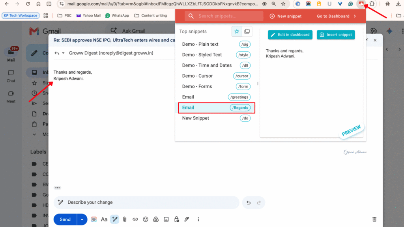Open the emoji picker in compose toolbar
This screenshot has width=404, height=227.
pyautogui.click(x=146, y=219)
